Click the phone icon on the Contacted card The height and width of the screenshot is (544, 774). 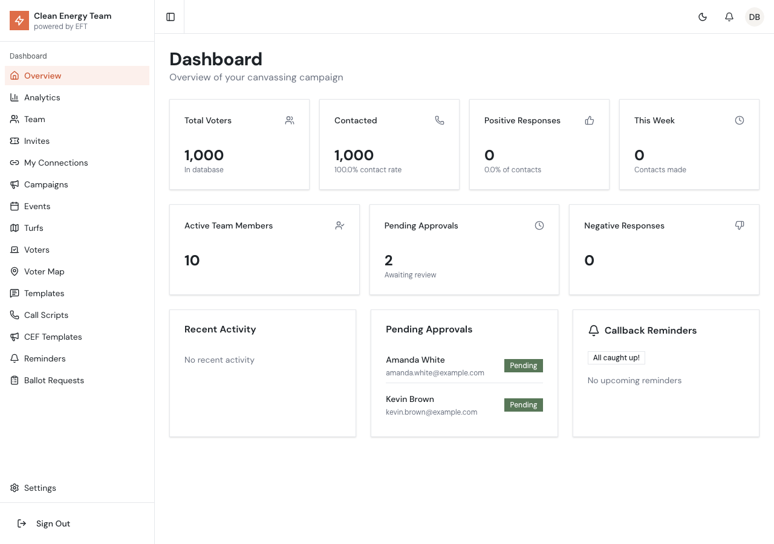[x=440, y=120]
